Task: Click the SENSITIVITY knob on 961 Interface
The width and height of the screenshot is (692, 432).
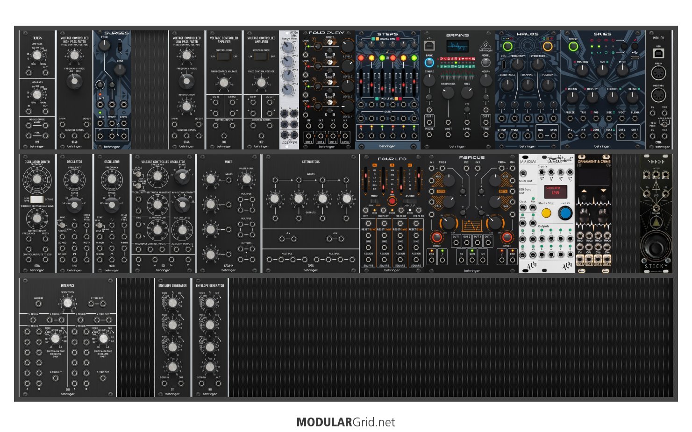Action: (x=67, y=303)
